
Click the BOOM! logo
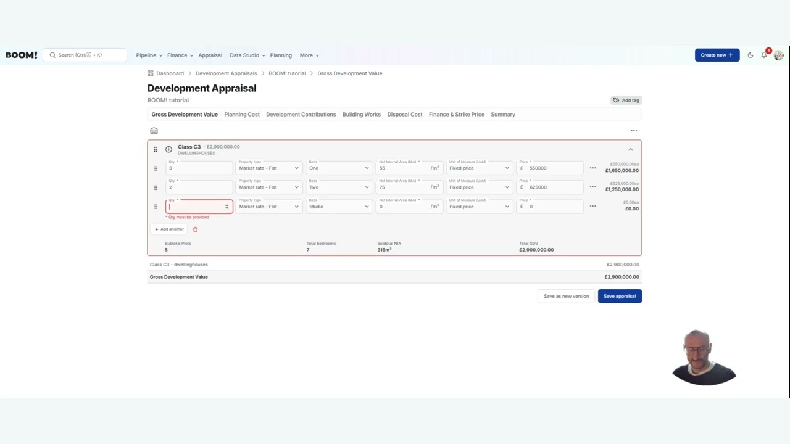pyautogui.click(x=22, y=55)
